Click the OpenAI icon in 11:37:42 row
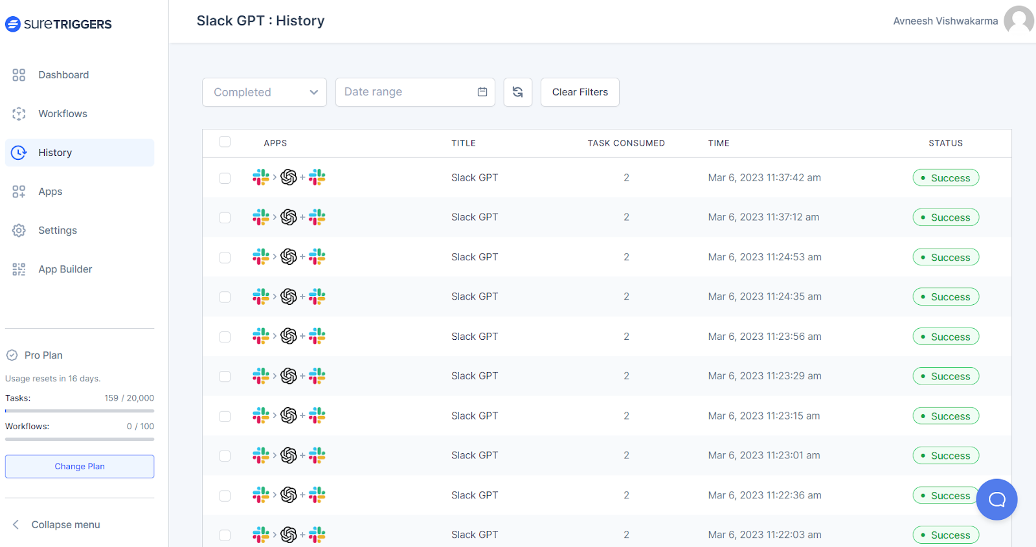1036x547 pixels. click(289, 177)
